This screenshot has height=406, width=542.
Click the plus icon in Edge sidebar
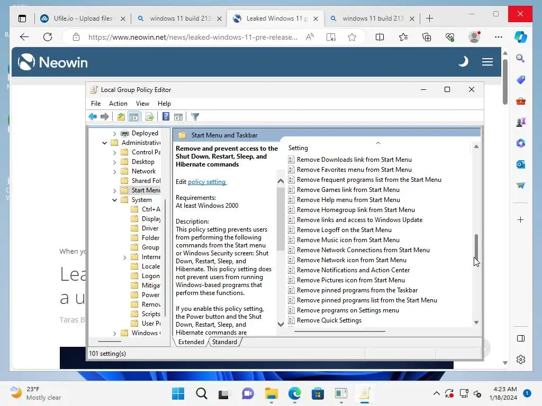coord(521,219)
